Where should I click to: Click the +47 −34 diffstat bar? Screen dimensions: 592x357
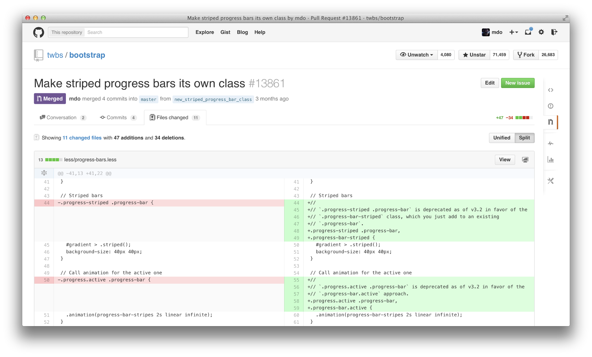[x=514, y=118]
